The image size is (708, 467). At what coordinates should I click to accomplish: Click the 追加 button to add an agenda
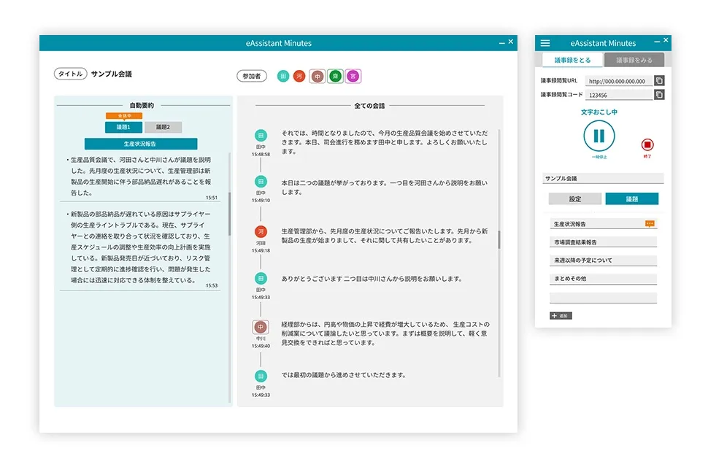pyautogui.click(x=561, y=316)
